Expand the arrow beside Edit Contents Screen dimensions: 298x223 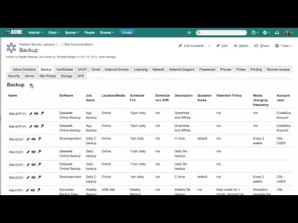click(x=209, y=46)
